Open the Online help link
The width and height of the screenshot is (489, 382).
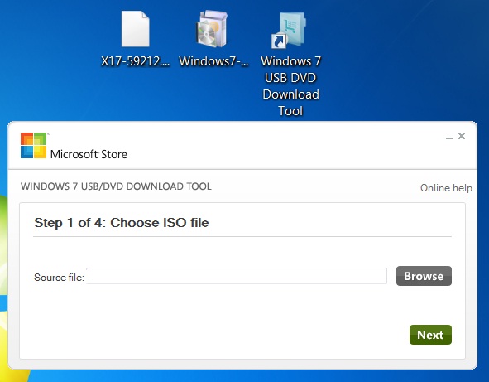pos(446,188)
